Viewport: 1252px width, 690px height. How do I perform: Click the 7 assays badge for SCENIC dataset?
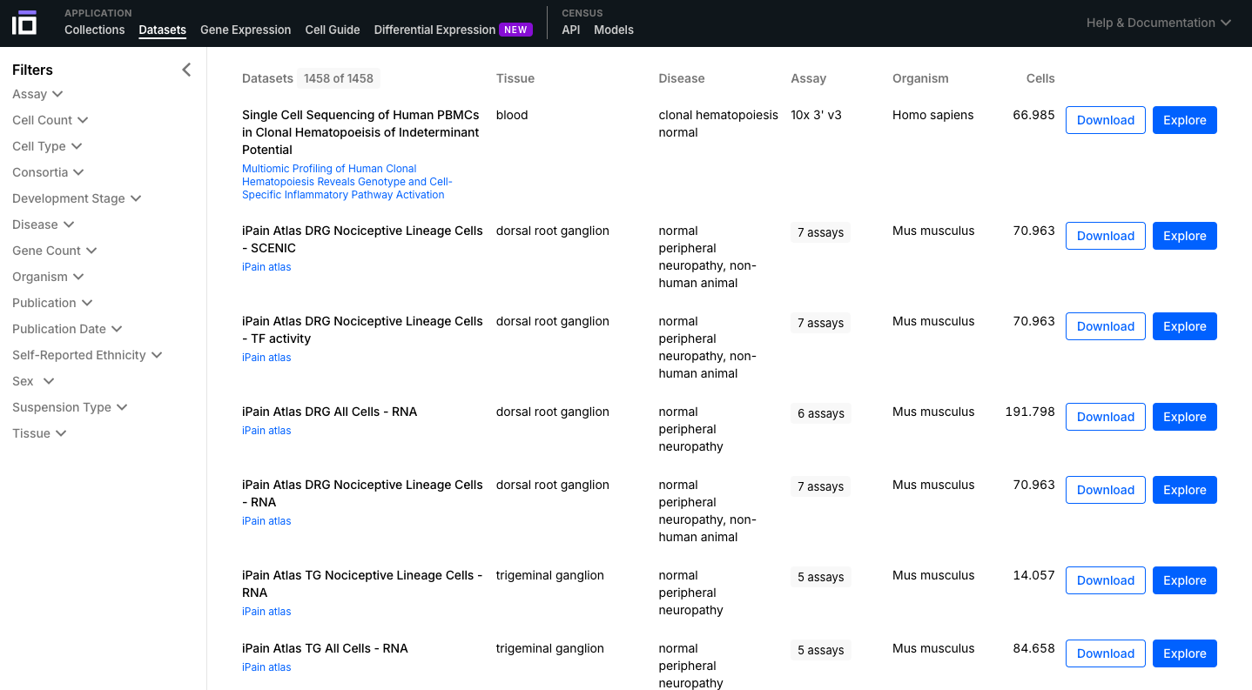(820, 232)
